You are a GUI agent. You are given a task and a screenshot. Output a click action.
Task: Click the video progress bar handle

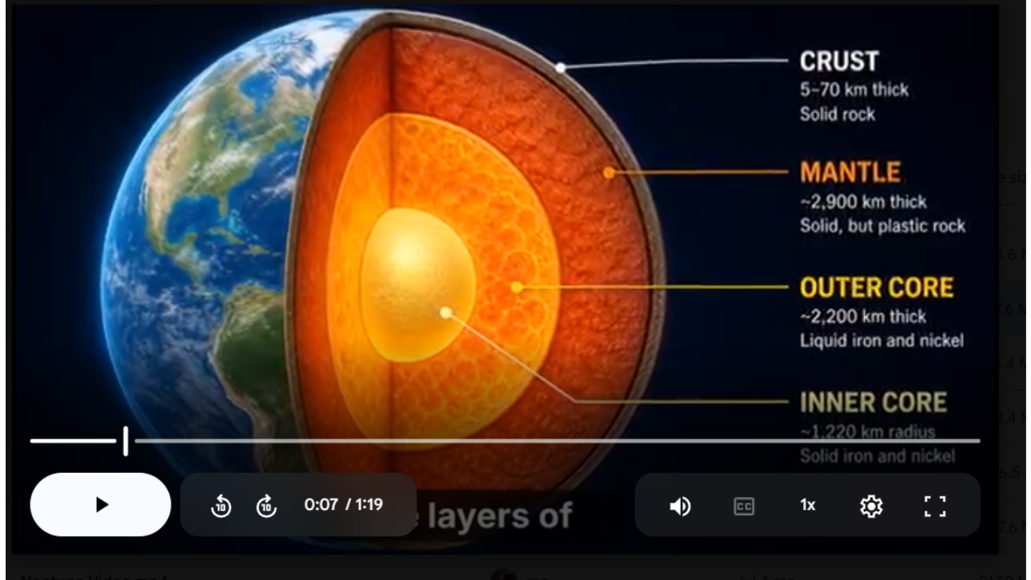pyautogui.click(x=126, y=441)
